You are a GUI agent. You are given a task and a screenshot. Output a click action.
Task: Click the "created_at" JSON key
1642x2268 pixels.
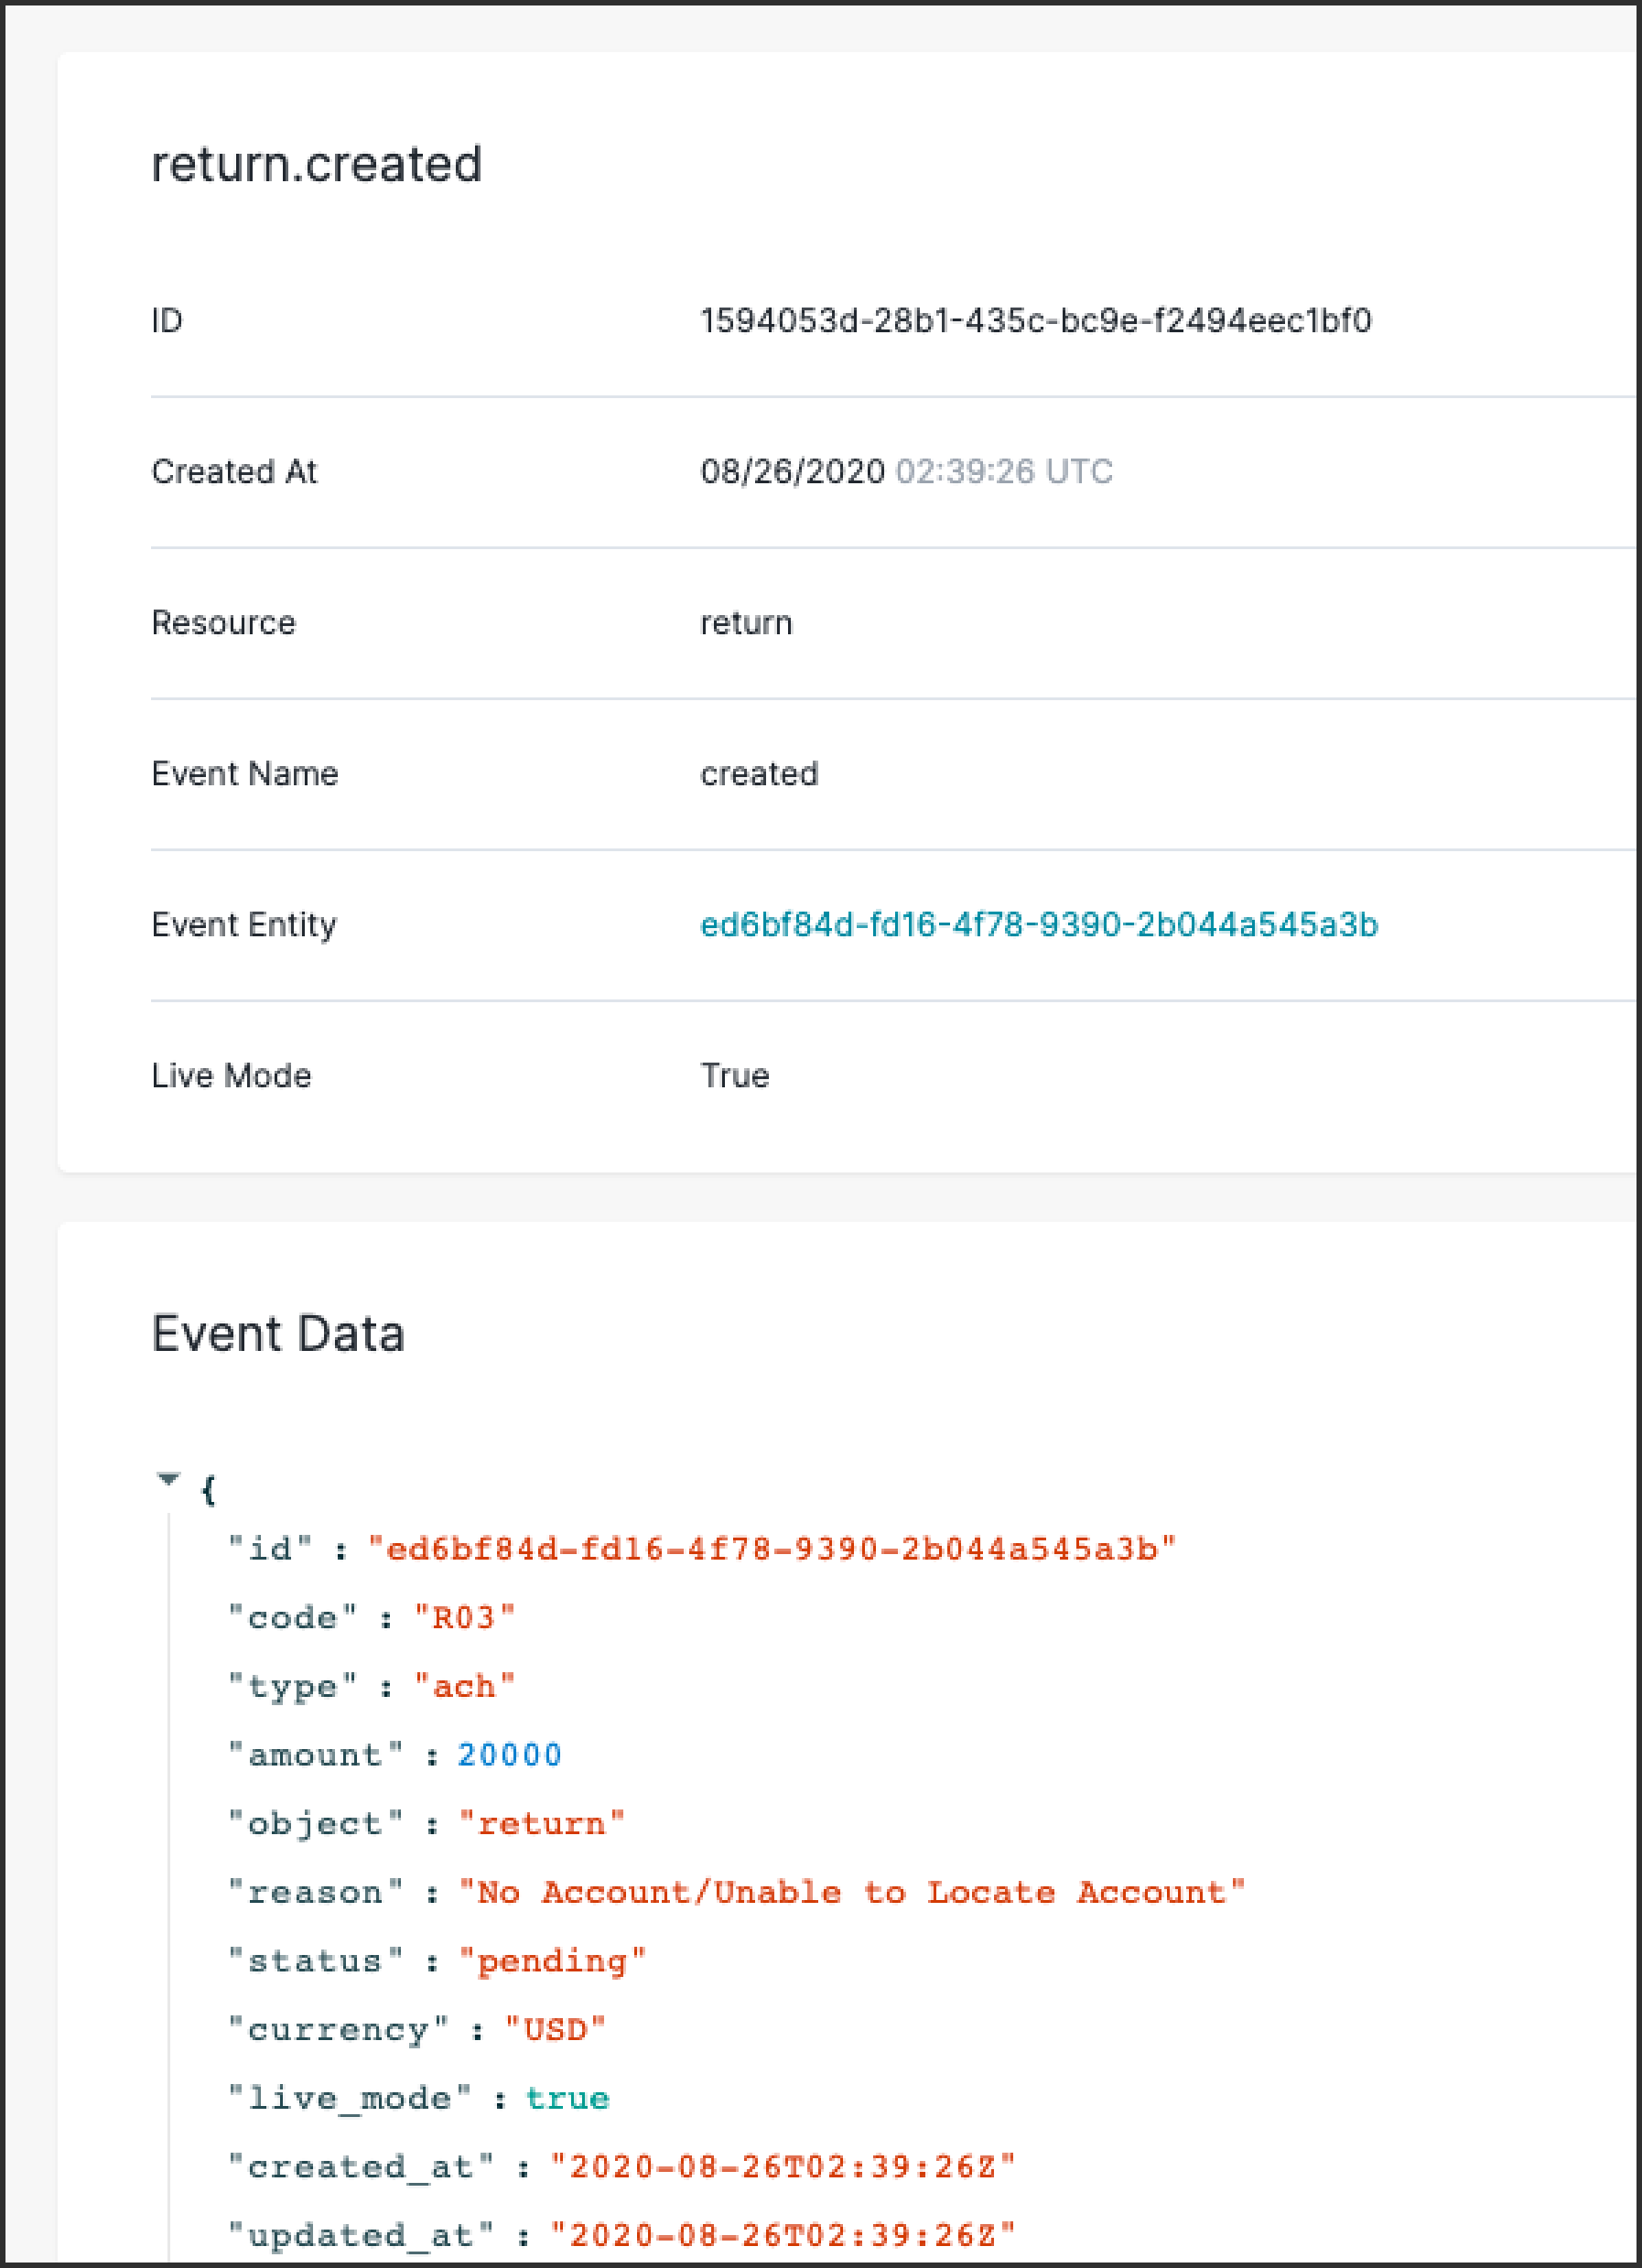(361, 2167)
